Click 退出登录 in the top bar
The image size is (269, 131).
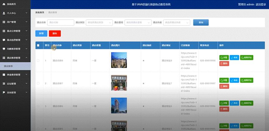point(261,4)
